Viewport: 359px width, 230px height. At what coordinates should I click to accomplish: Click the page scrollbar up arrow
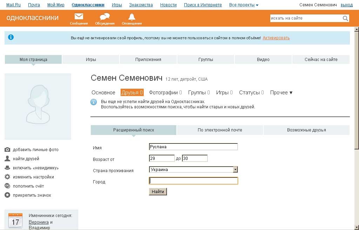(357, 29)
